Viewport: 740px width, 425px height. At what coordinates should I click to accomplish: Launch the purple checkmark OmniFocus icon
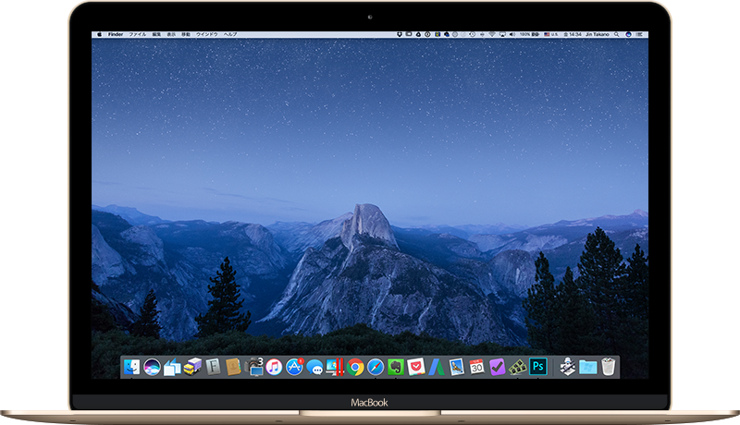pos(497,367)
